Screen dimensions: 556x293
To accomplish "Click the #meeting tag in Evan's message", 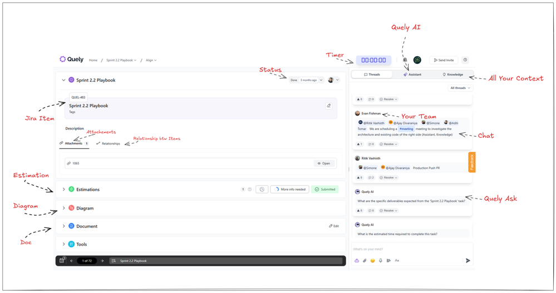I will click(x=406, y=129).
